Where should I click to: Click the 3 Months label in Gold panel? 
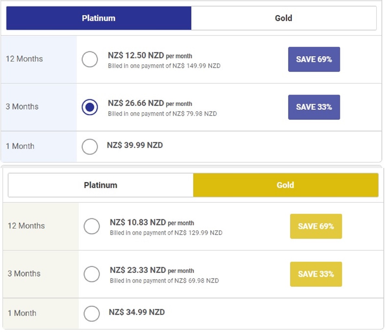(24, 274)
